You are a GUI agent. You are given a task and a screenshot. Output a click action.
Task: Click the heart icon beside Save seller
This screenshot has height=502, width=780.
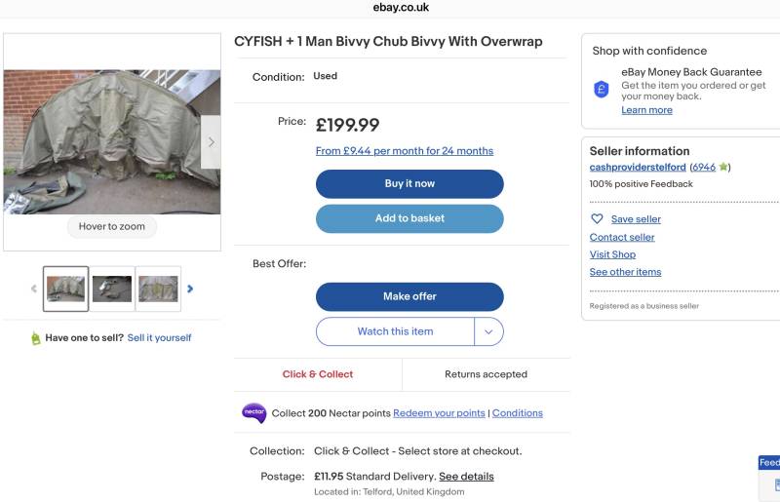(598, 219)
